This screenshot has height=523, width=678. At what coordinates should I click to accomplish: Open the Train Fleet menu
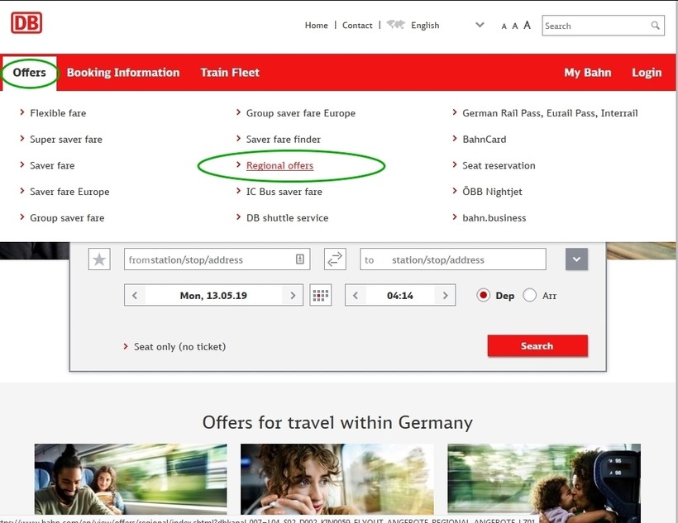(230, 73)
